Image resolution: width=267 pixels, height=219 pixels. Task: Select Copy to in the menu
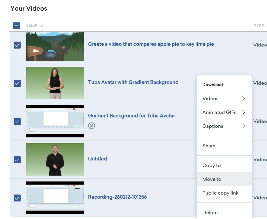click(x=212, y=165)
